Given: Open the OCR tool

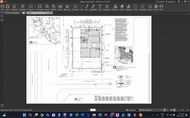Looking at the screenshot, I should point(136,8).
